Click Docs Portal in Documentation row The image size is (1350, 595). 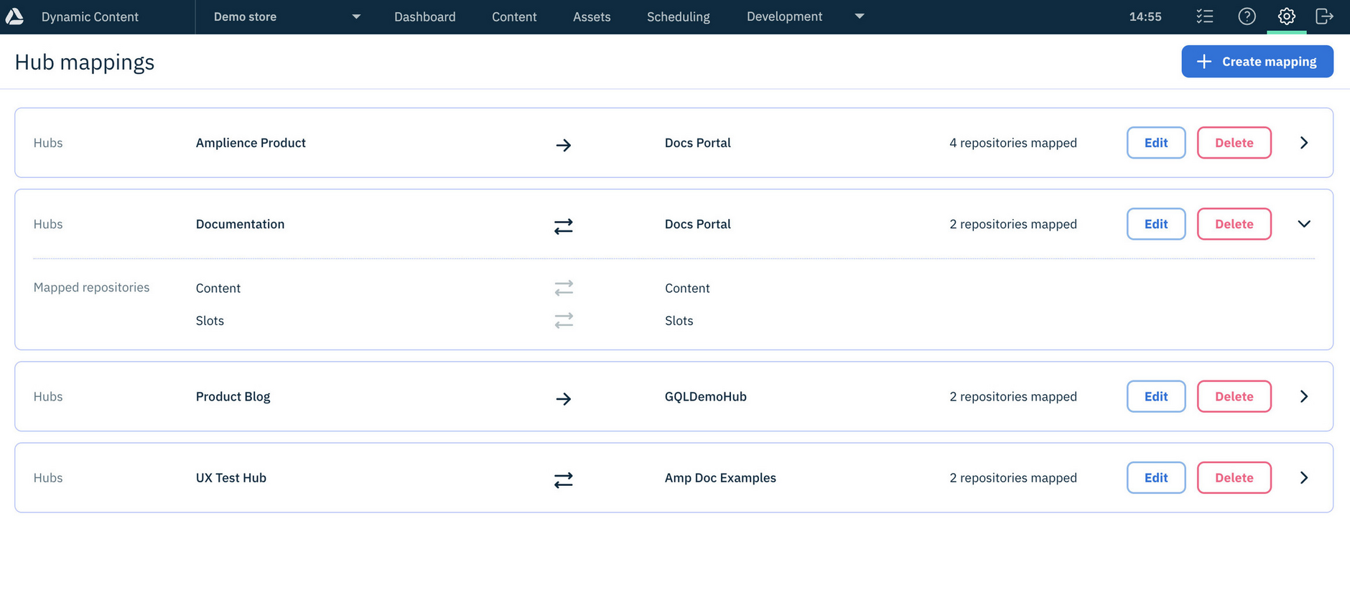click(x=697, y=224)
